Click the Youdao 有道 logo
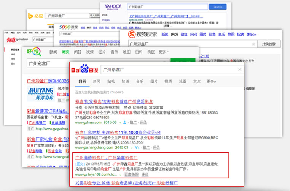 [18, 39]
